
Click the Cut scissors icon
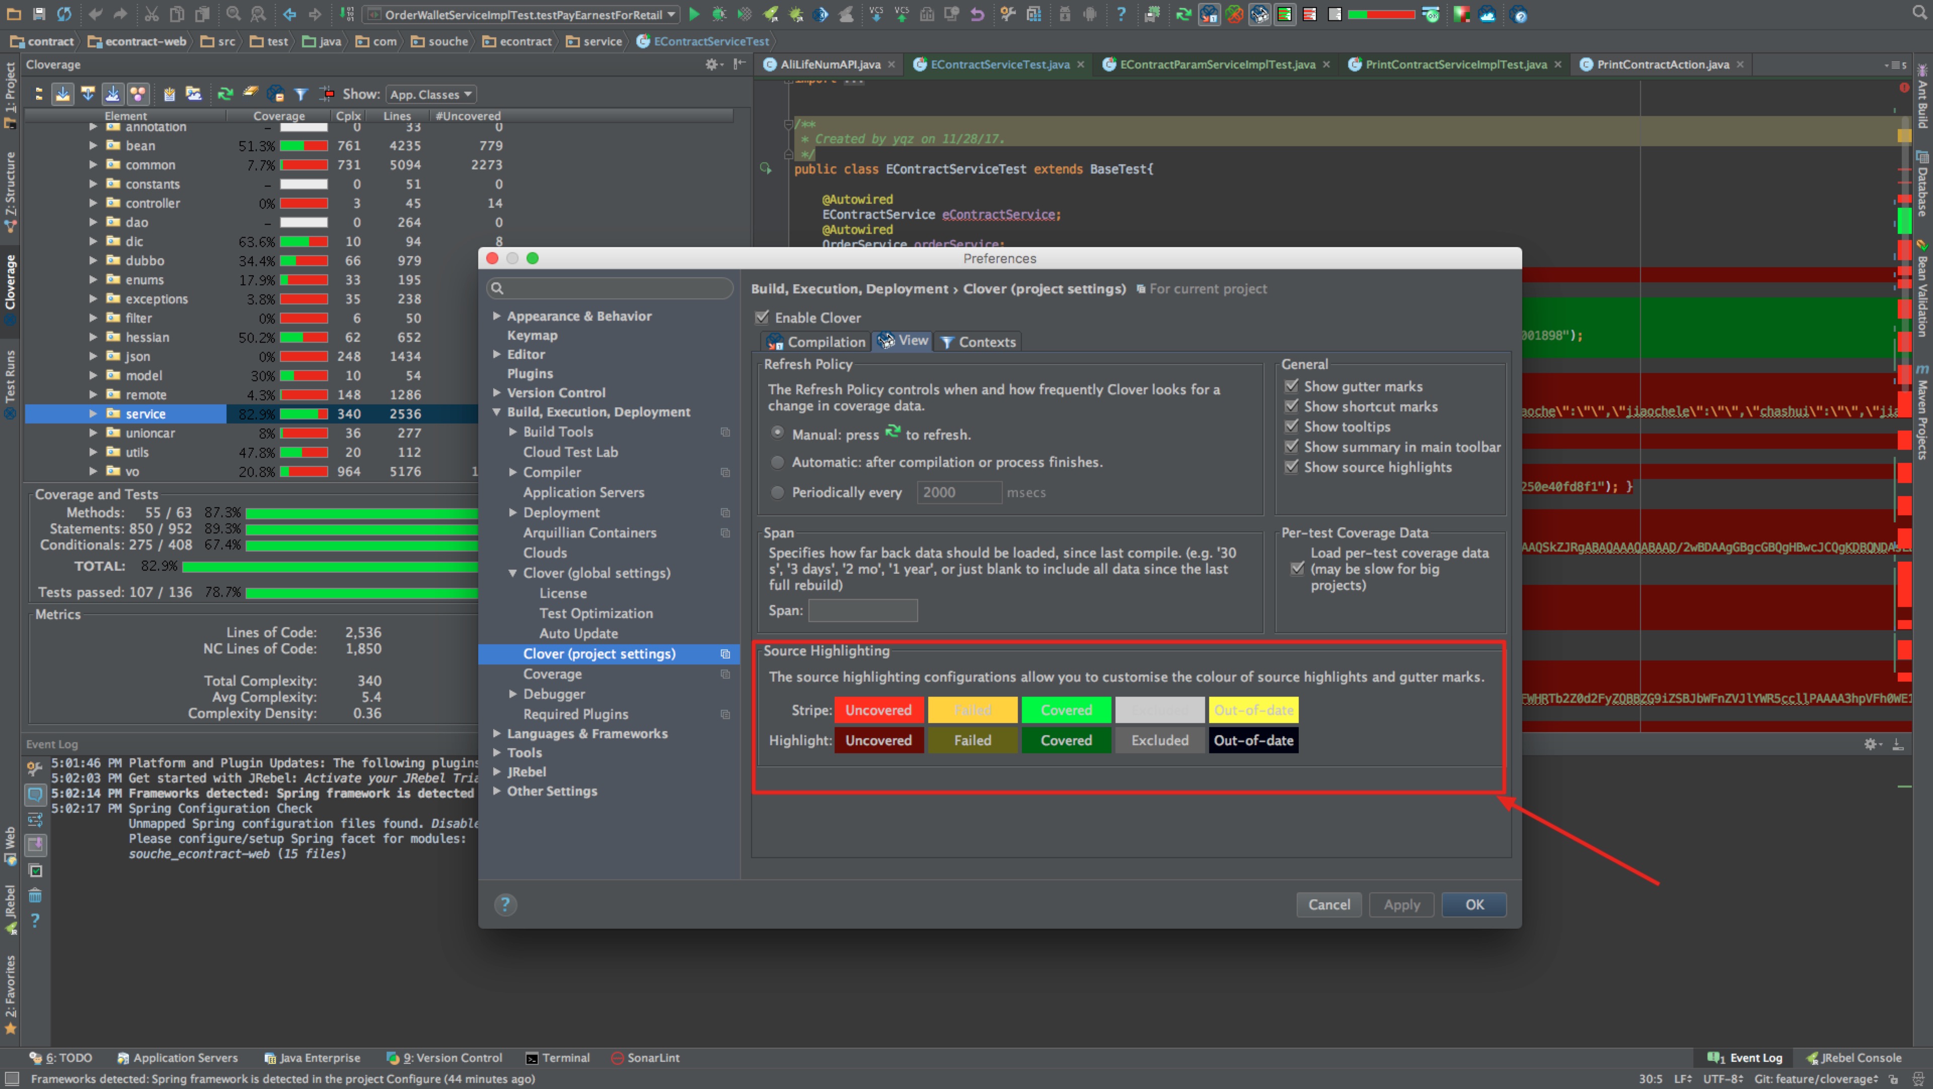pos(152,14)
